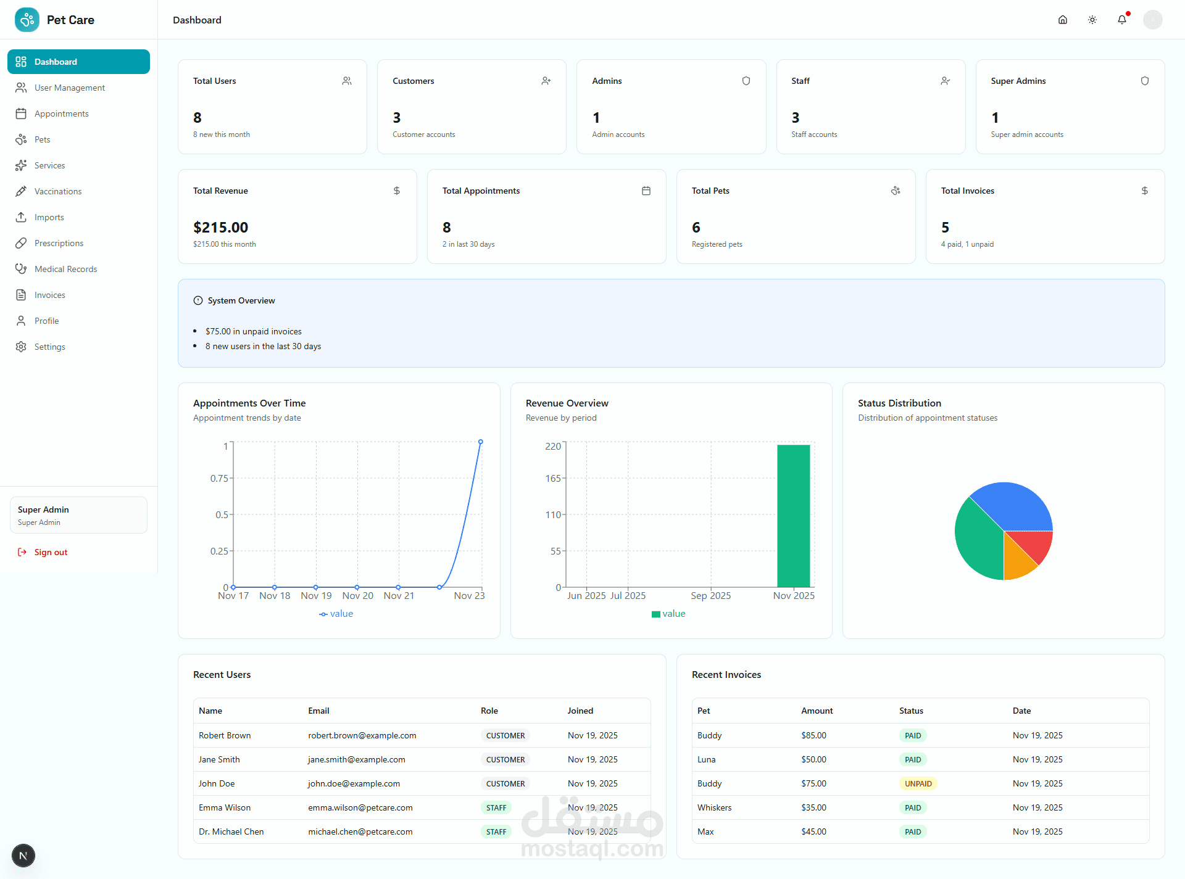
Task: Click green Nov 2025 revenue bar
Action: (x=793, y=516)
